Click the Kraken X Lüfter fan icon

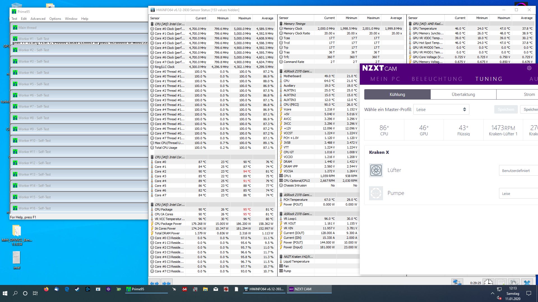point(376,170)
